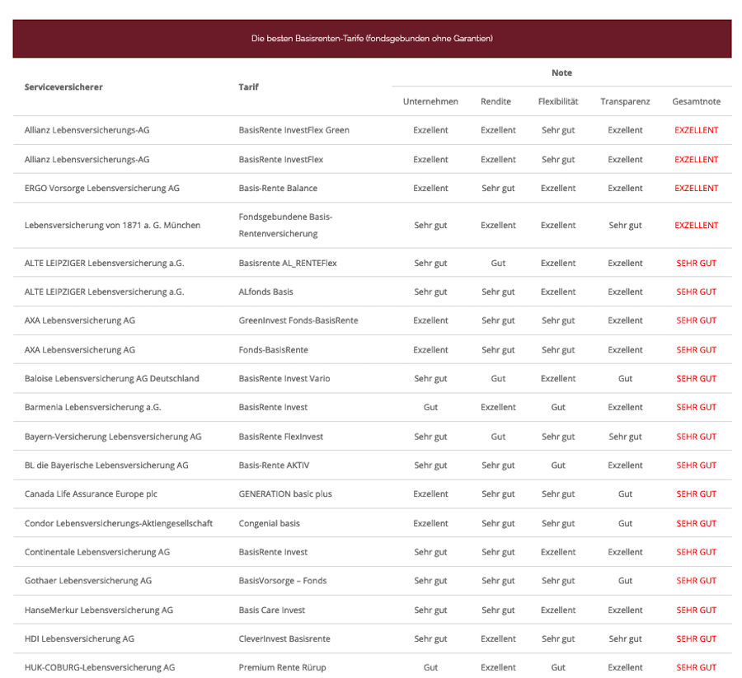Click "SEHR GUT" Gesamtnote in the Baloise row
Viewport: 742px width, 678px height.
point(697,379)
